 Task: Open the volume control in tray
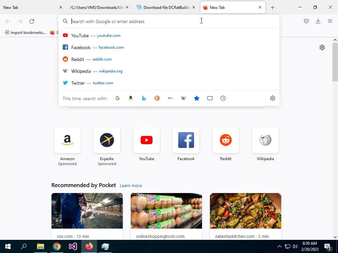295,246
